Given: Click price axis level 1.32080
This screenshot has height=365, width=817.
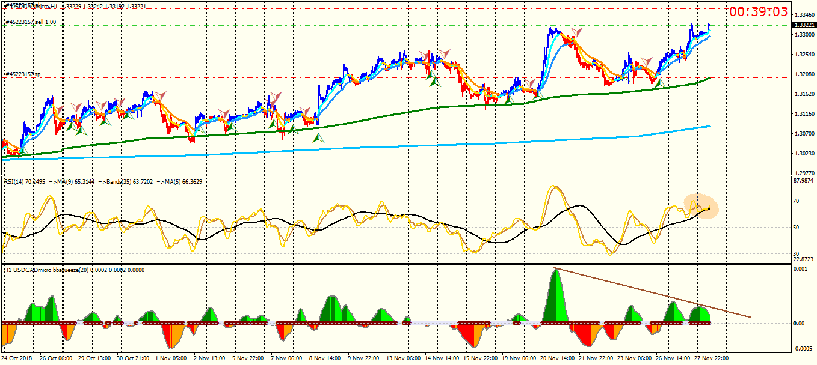Looking at the screenshot, I should [804, 74].
